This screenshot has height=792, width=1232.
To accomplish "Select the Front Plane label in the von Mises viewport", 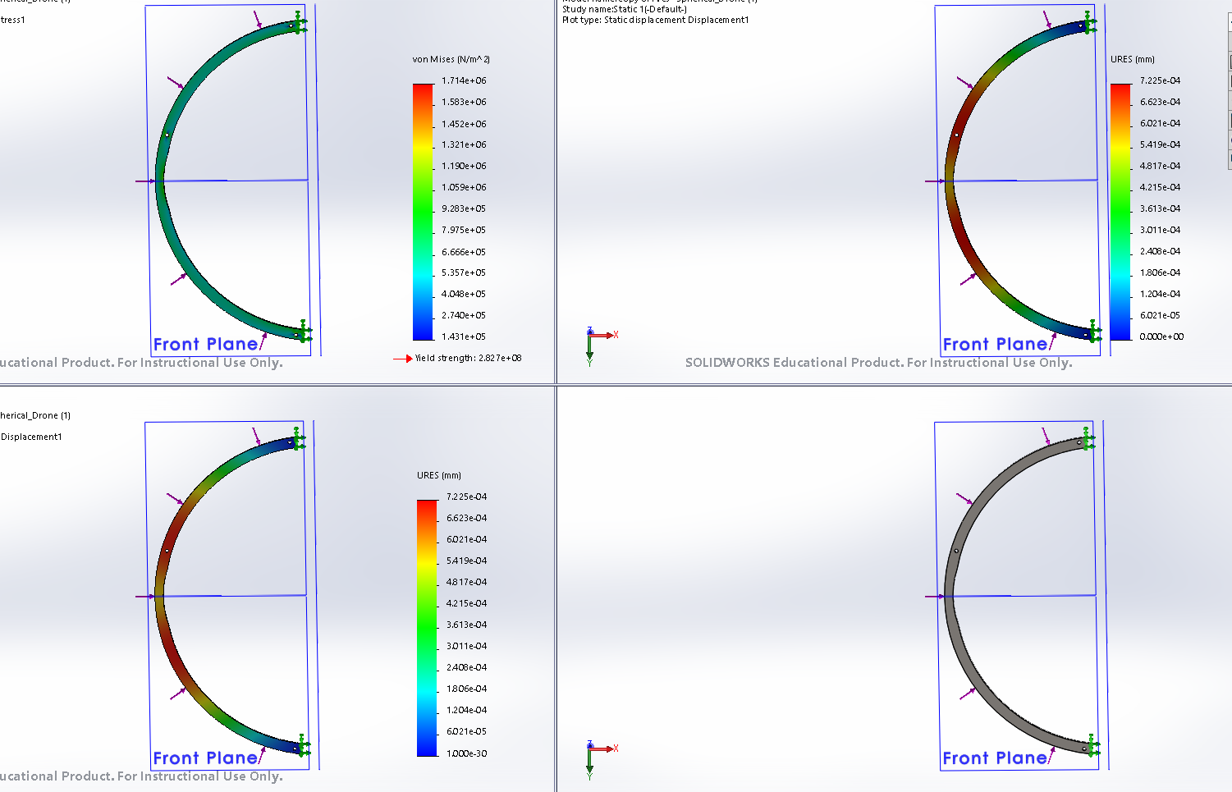I will [205, 345].
